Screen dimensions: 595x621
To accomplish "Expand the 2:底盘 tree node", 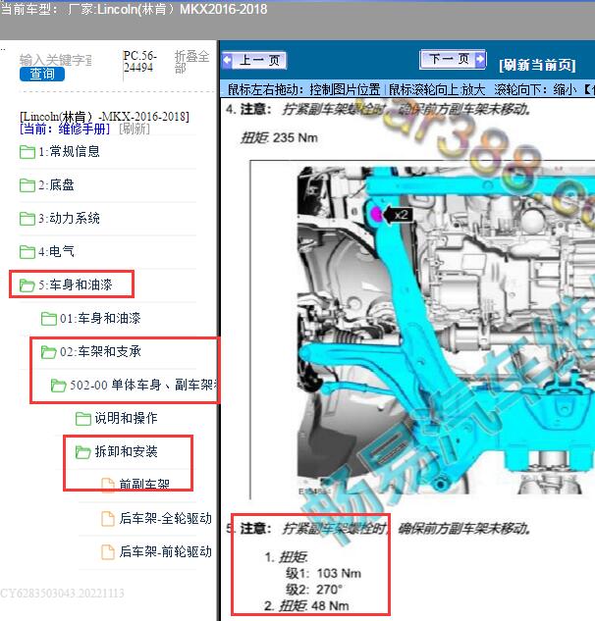I will pyautogui.click(x=56, y=185).
